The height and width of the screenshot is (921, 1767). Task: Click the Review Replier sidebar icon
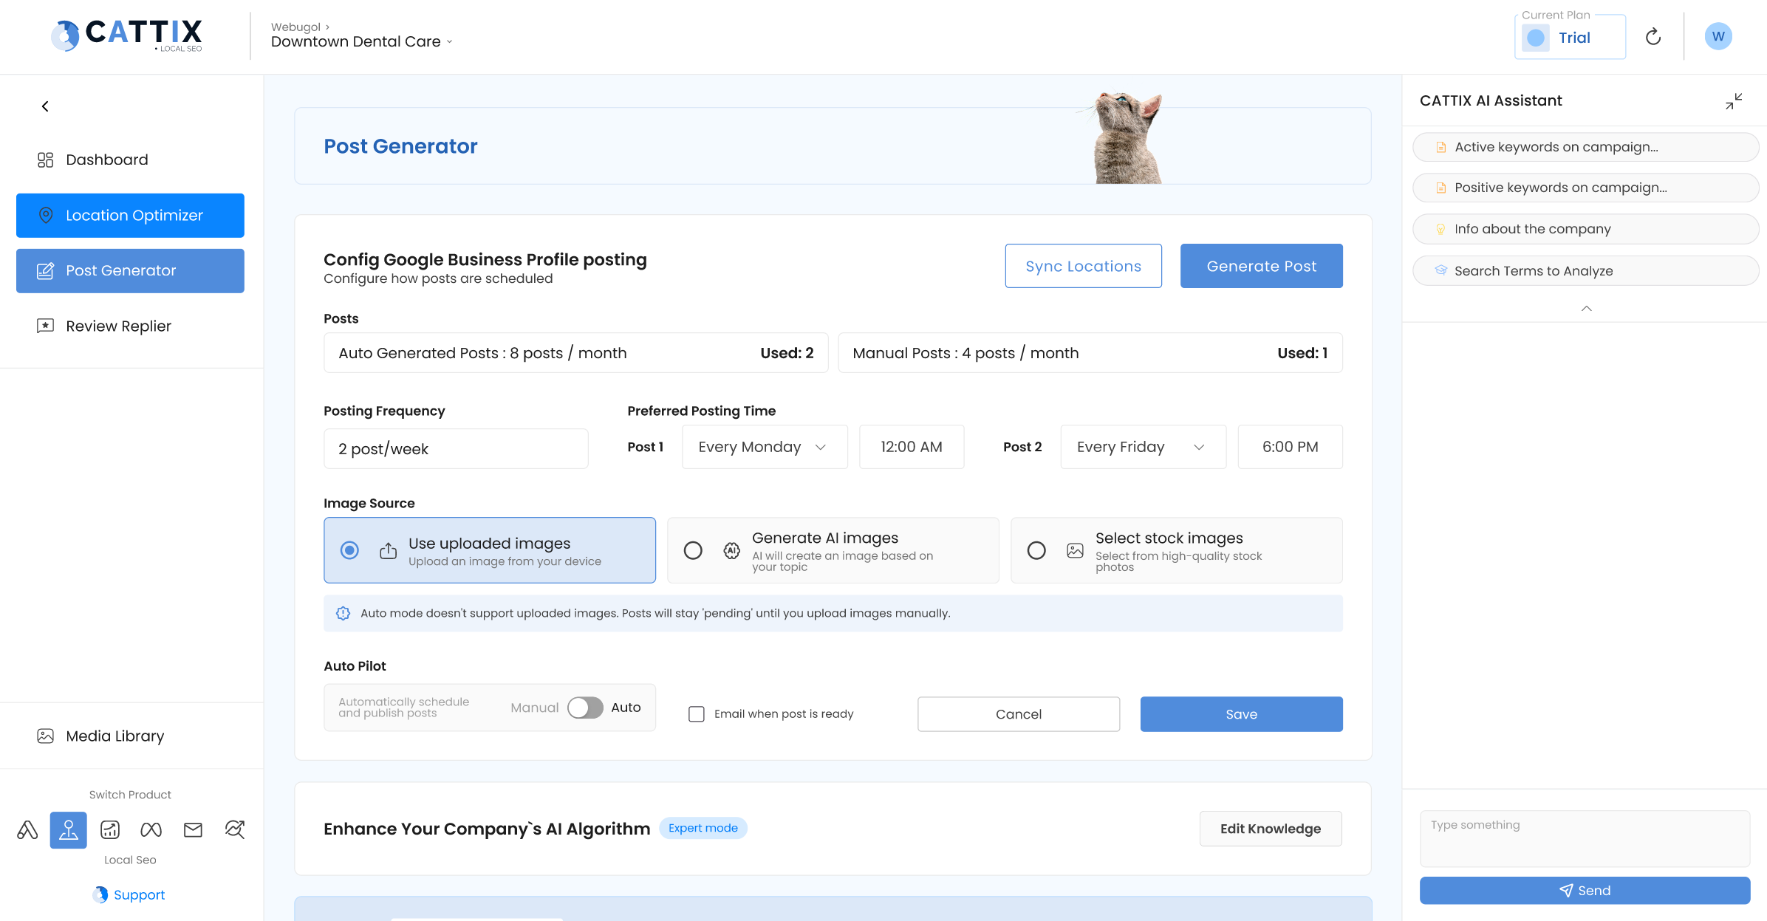45,325
